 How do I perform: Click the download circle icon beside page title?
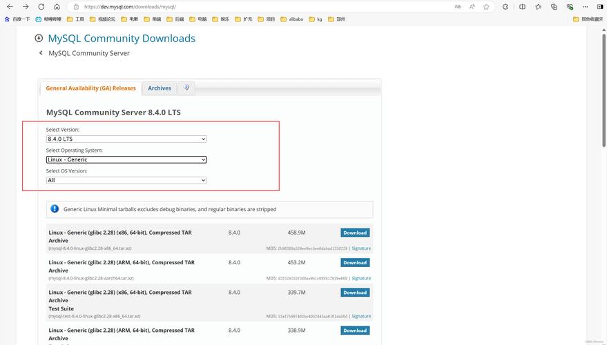(x=39, y=38)
